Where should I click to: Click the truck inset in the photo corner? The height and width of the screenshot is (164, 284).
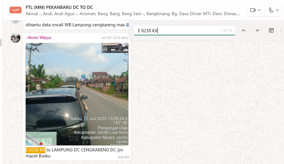(x=115, y=47)
